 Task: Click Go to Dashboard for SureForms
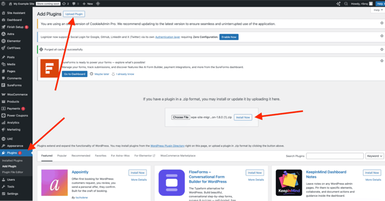pyautogui.click(x=75, y=74)
